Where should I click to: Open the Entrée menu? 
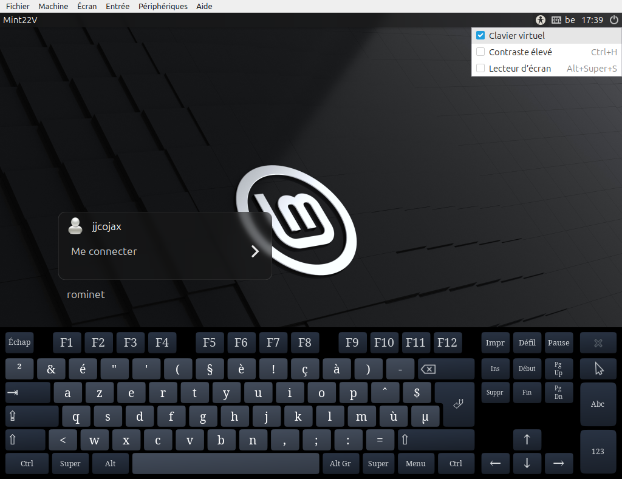click(x=117, y=6)
